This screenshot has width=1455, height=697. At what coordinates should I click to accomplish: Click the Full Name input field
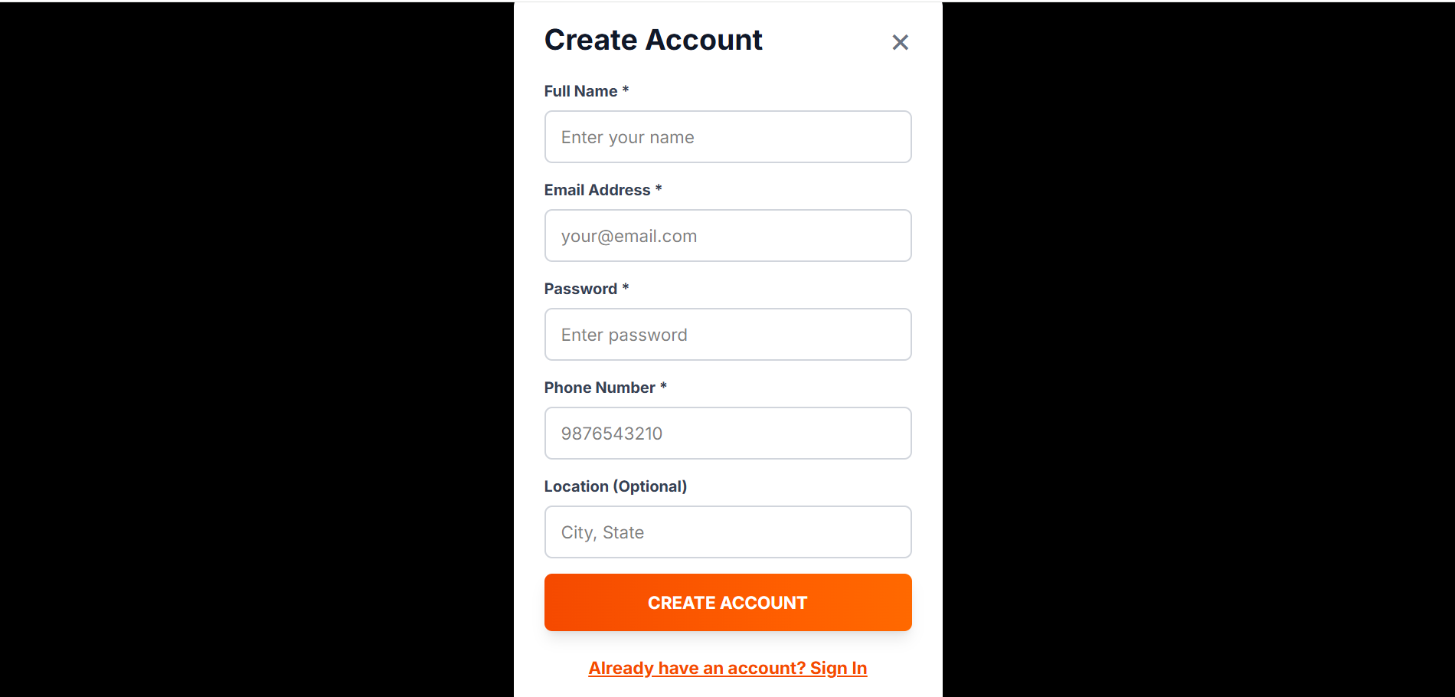[x=727, y=137]
